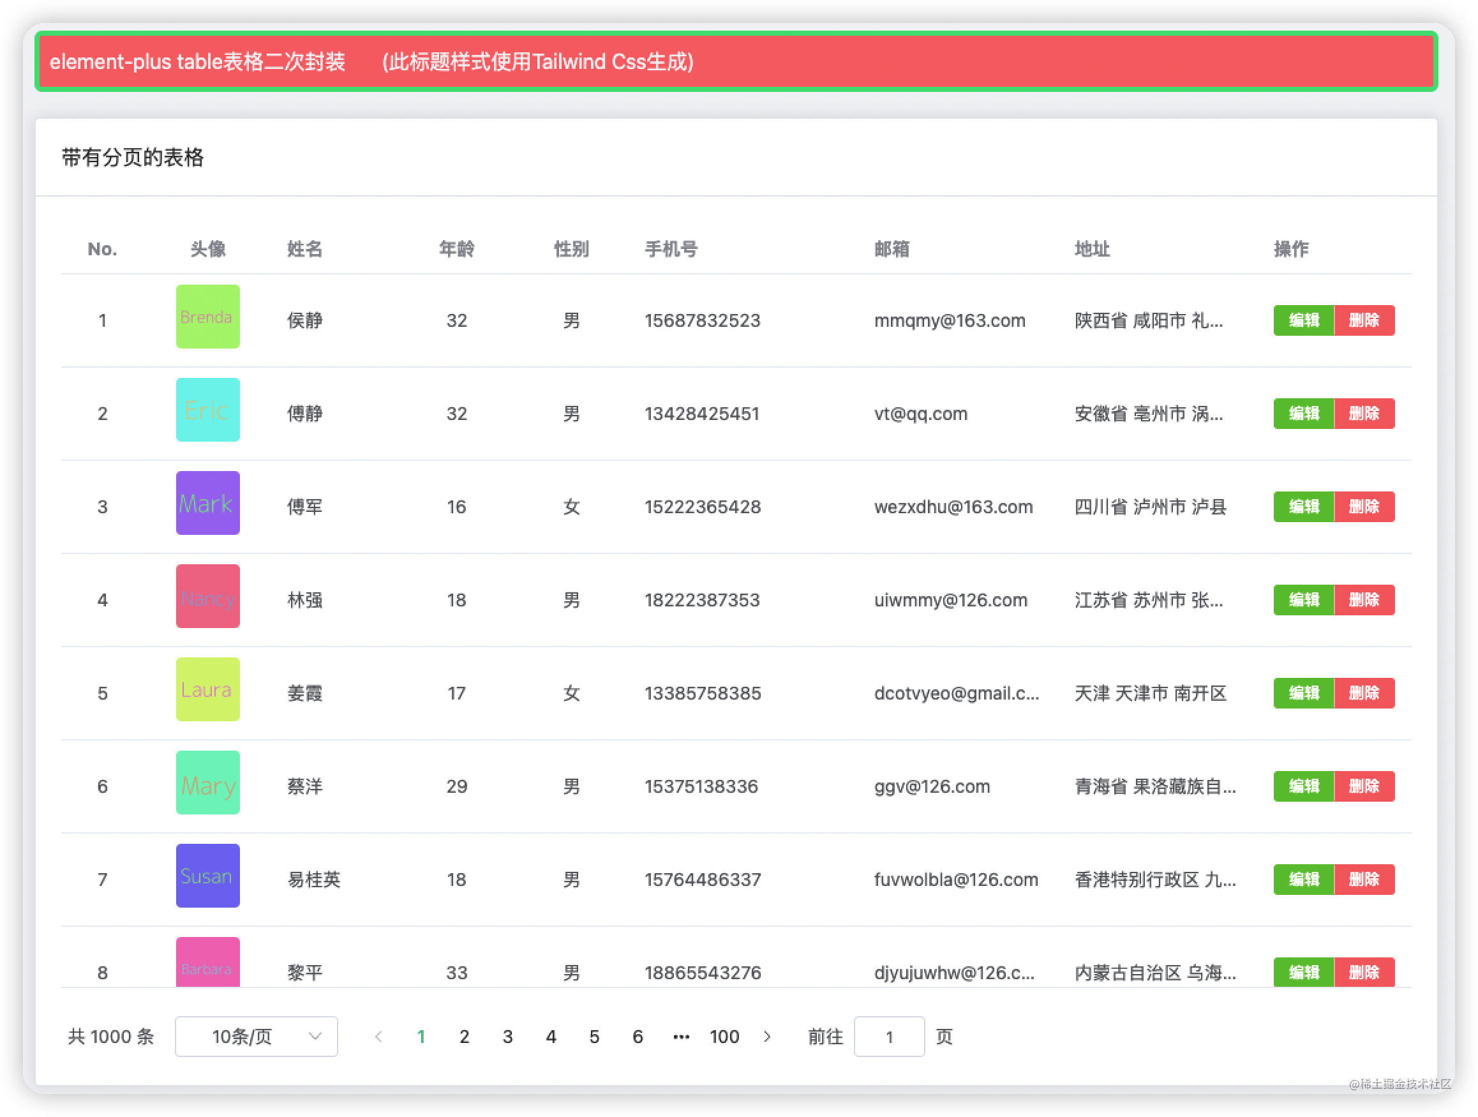Go to previous page with left arrow

point(379,1037)
